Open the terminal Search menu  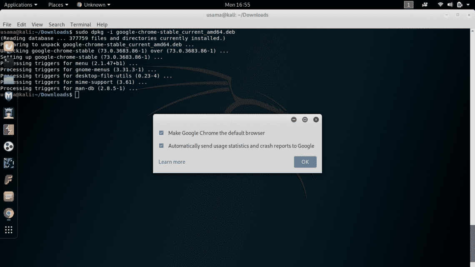[56, 25]
